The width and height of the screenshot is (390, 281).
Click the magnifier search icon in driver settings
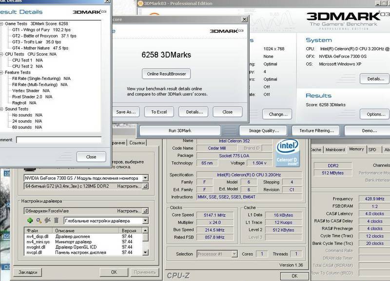pos(39,221)
